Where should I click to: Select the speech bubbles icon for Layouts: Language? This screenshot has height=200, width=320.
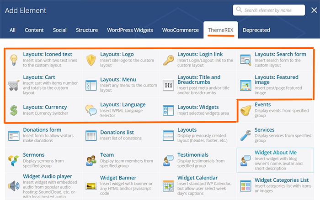(x=91, y=110)
